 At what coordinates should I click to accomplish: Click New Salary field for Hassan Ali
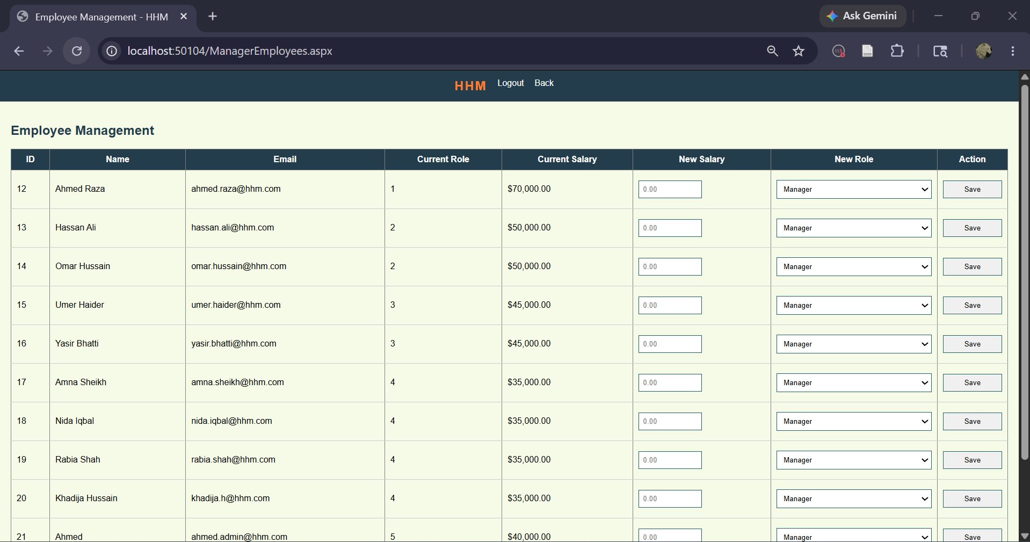coord(670,228)
